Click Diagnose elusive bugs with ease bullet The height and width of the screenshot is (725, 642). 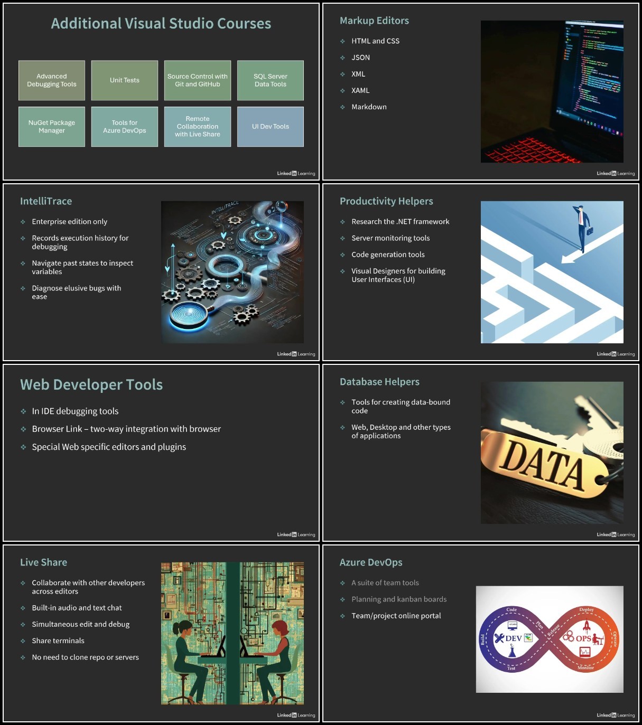77,292
